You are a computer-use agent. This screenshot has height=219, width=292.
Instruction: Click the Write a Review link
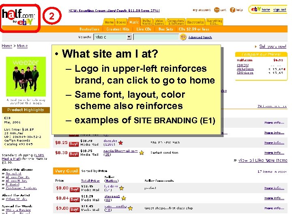18,210
